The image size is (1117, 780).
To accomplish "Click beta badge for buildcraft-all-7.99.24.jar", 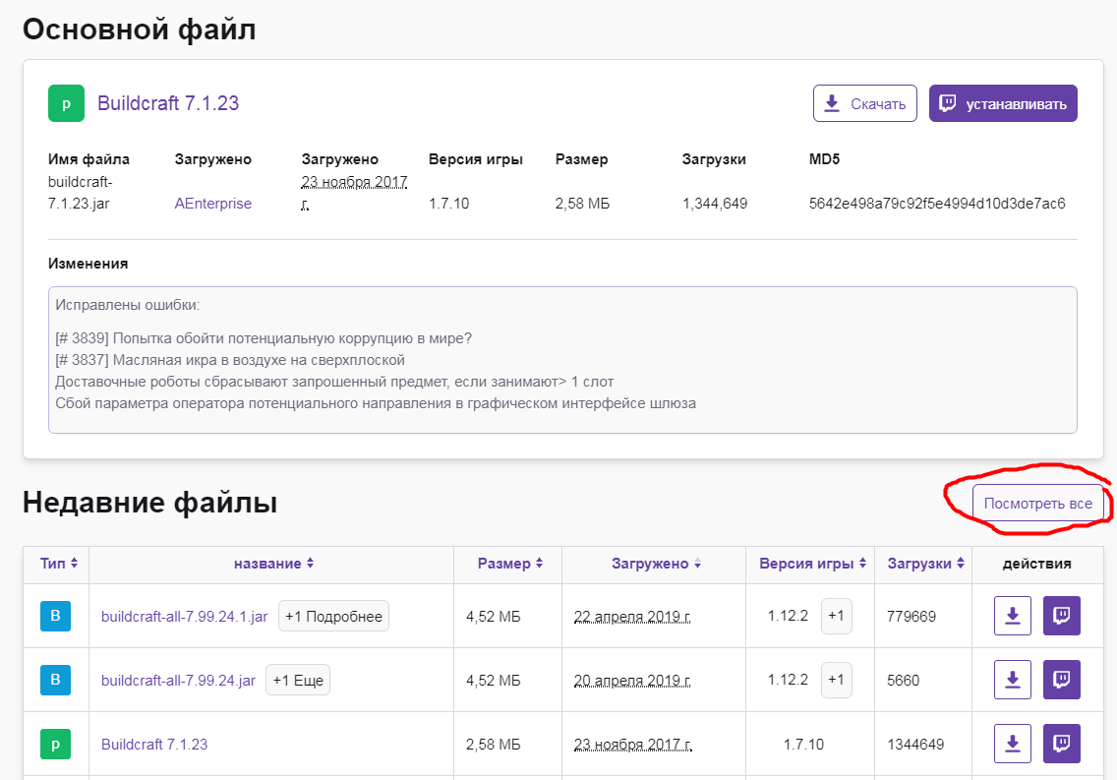I will tap(56, 680).
